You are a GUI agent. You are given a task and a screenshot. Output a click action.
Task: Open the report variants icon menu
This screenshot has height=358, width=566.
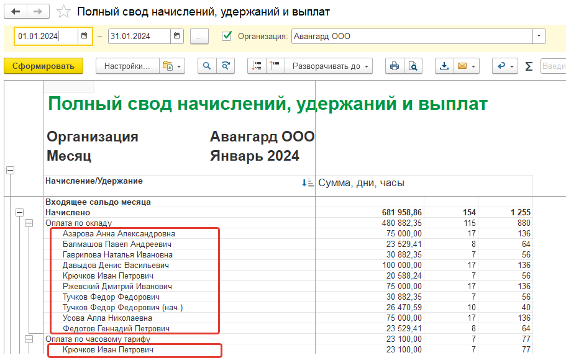172,66
